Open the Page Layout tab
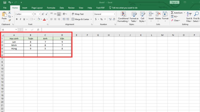Image resolution: width=200 pixels, height=112 pixels. (x=37, y=8)
